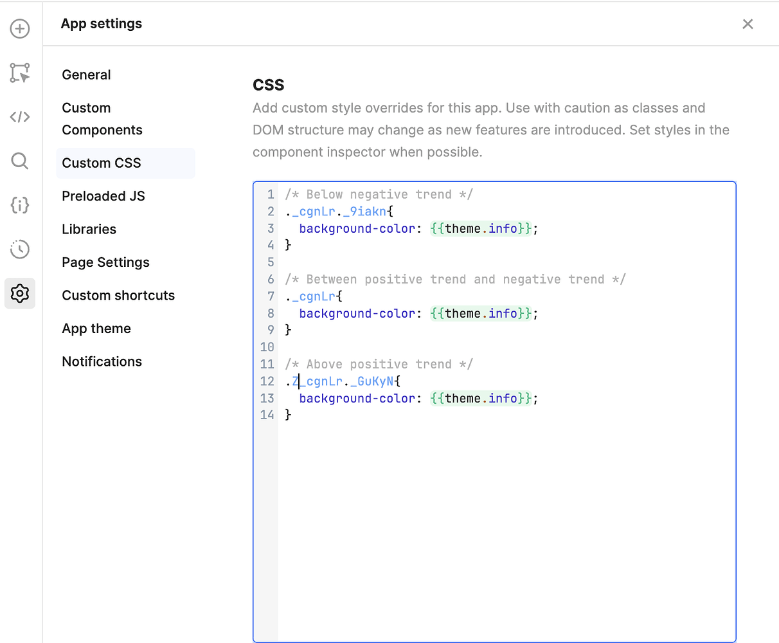Open the App theme section

pos(96,329)
